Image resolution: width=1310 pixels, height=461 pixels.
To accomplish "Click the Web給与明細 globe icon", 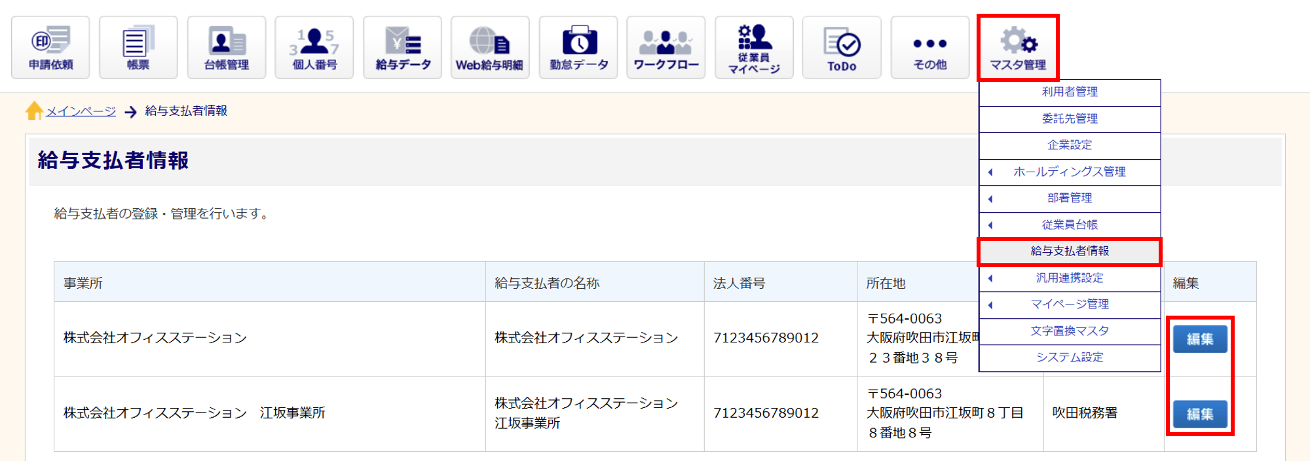I will pos(490,47).
